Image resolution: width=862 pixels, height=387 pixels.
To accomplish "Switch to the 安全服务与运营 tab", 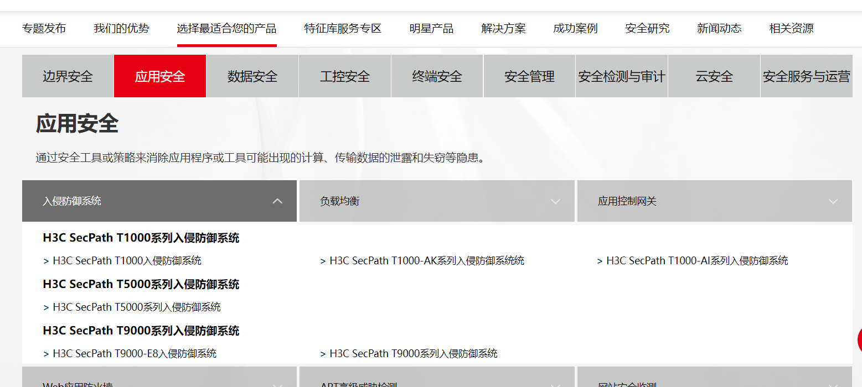I will [807, 76].
